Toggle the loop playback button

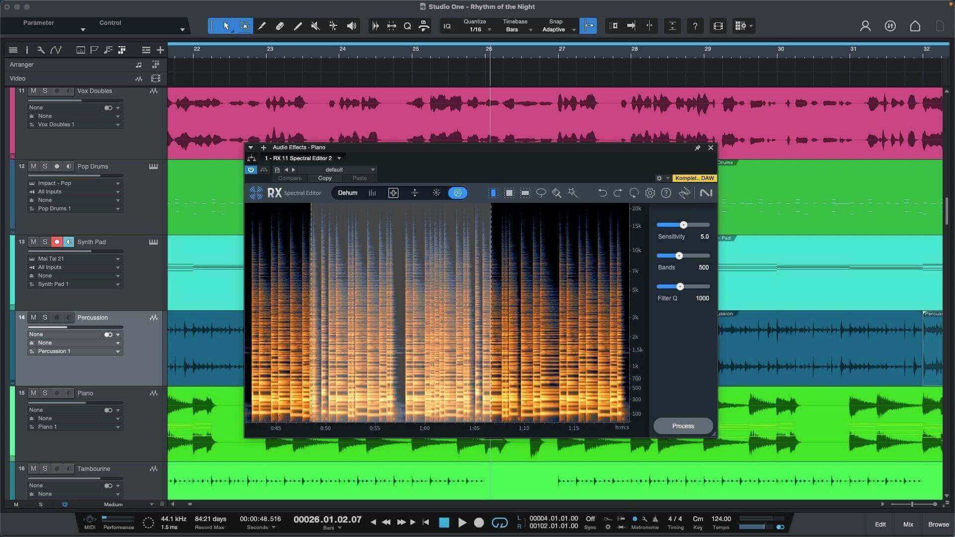point(499,523)
